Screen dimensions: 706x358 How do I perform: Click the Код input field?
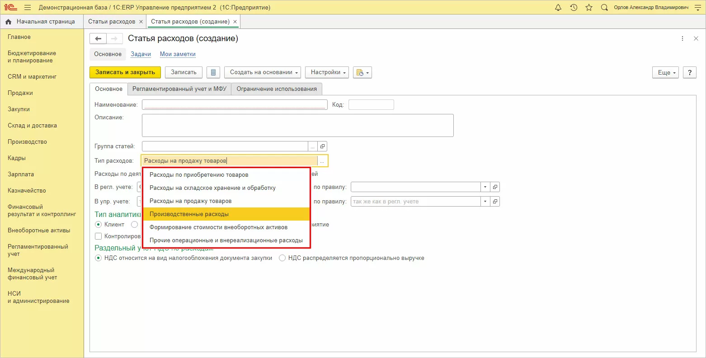click(x=371, y=105)
